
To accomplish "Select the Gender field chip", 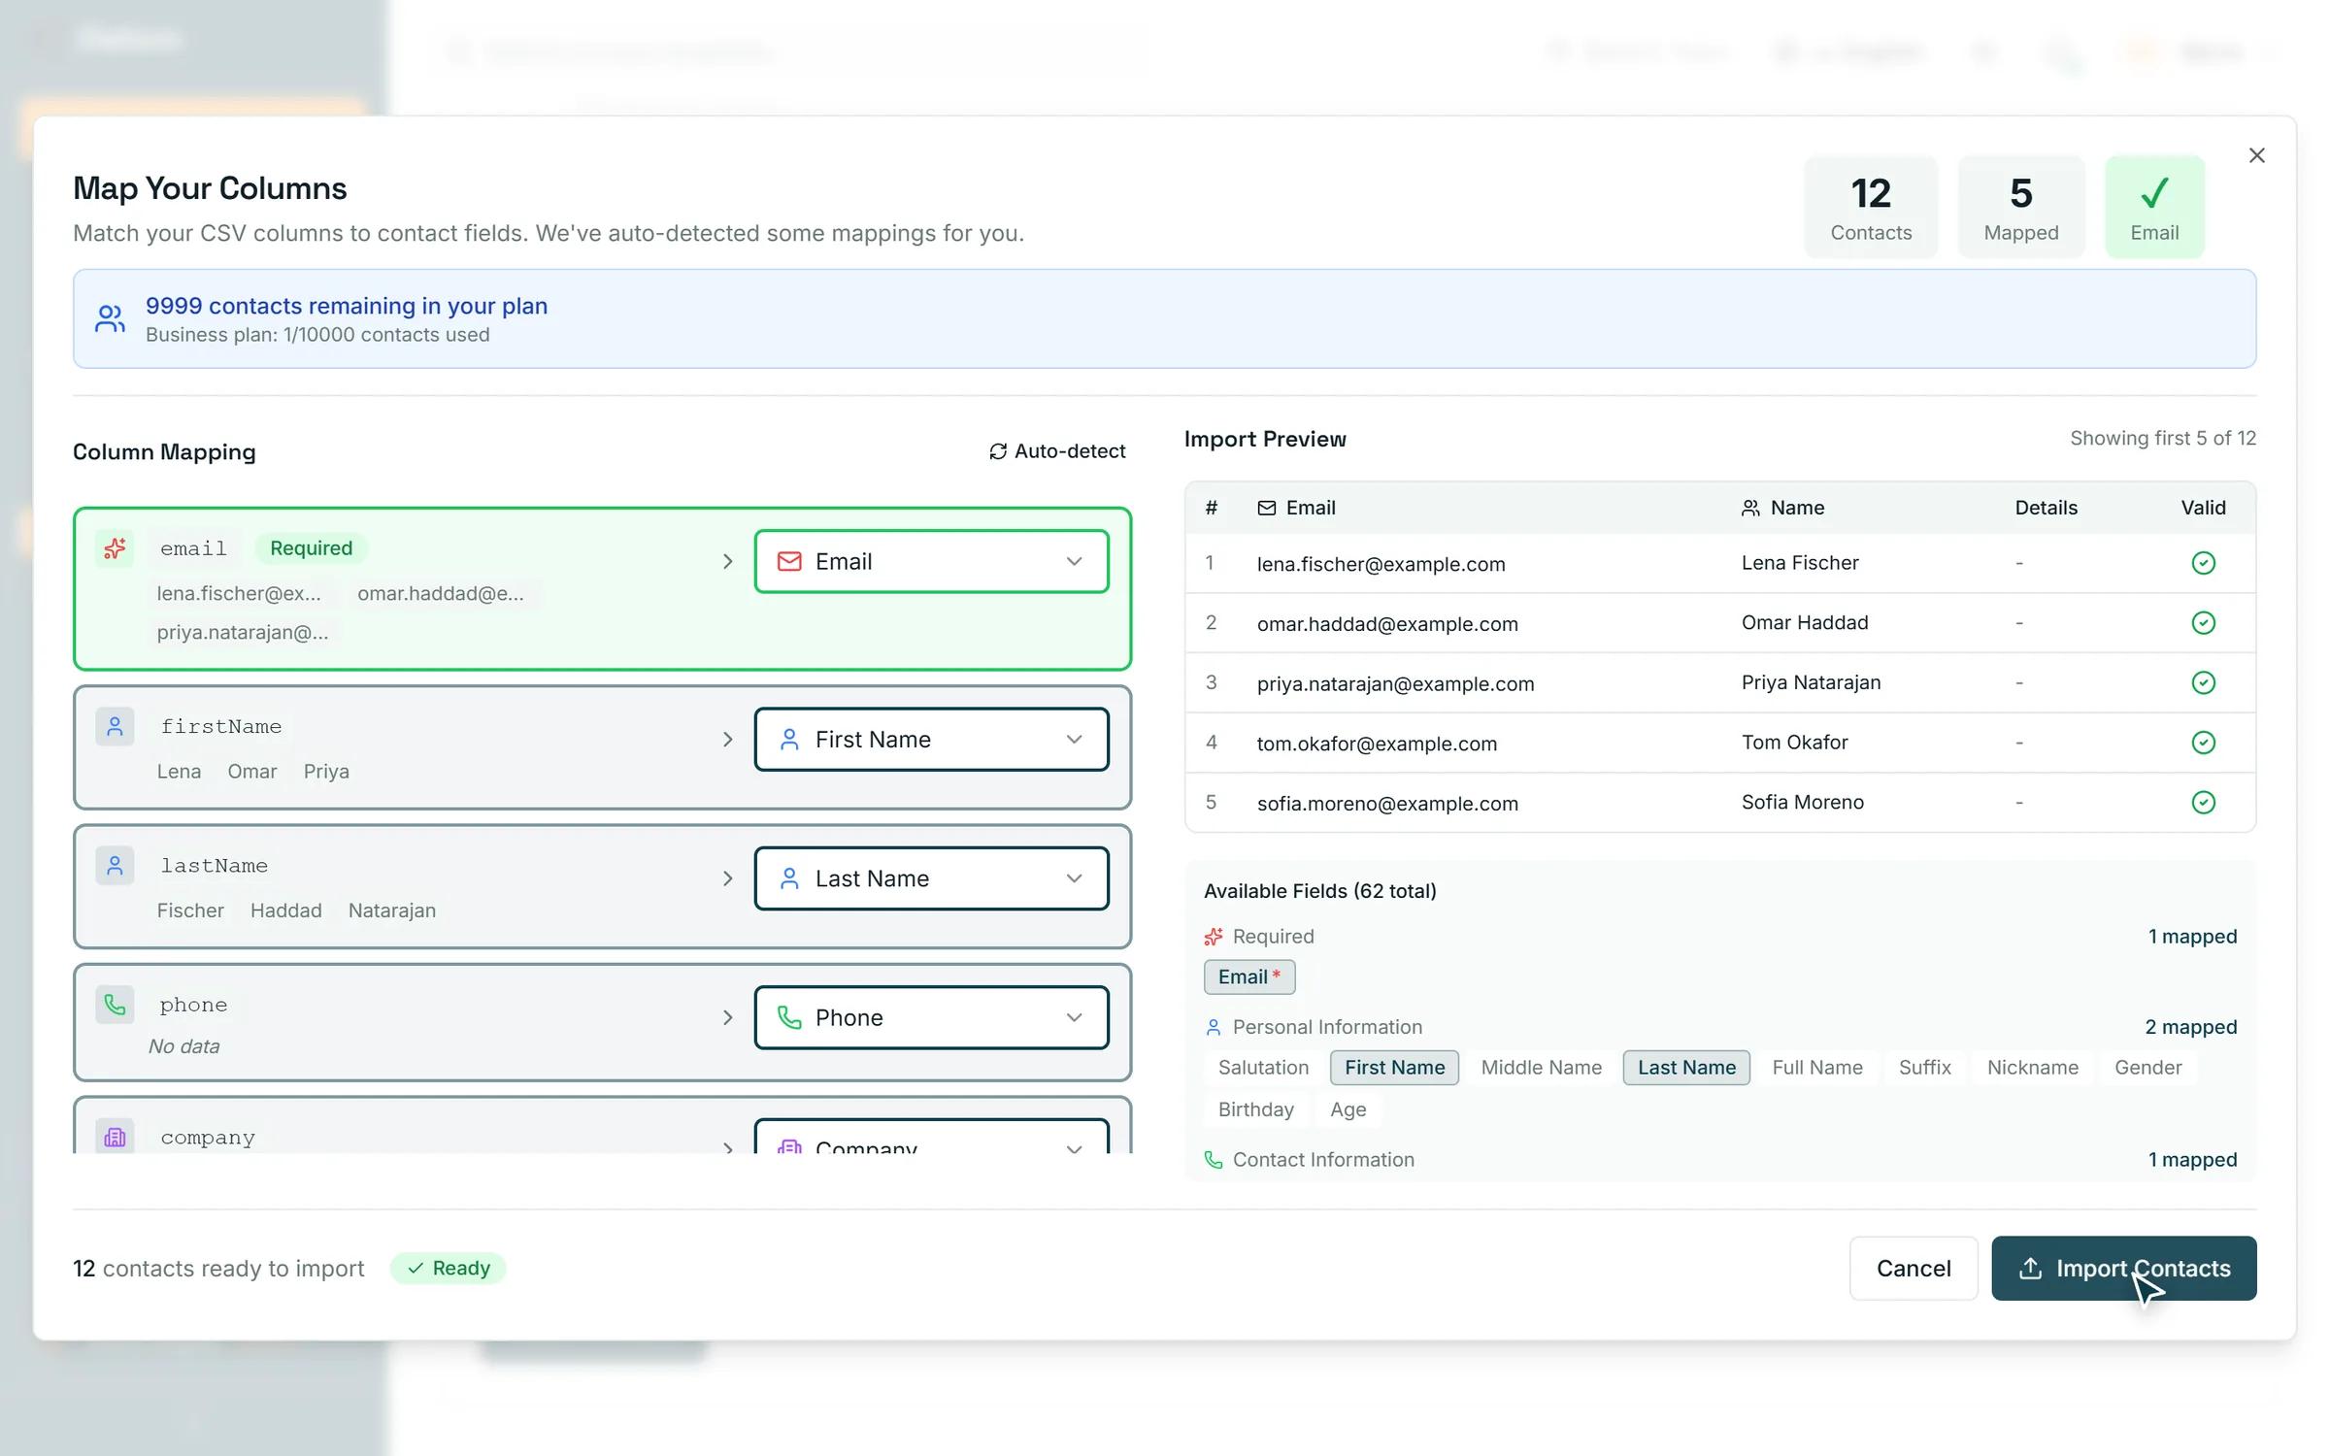I will tap(2147, 1068).
